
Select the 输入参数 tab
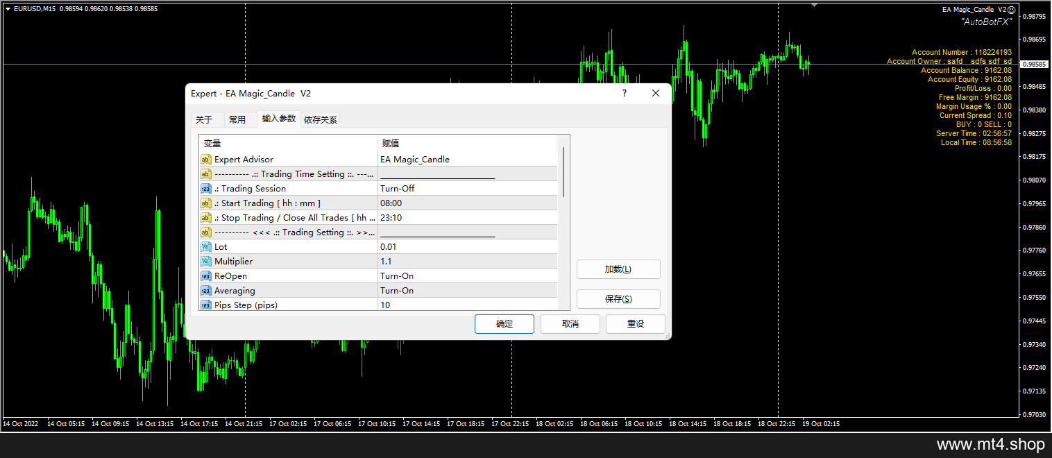coord(279,119)
